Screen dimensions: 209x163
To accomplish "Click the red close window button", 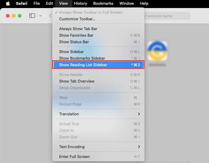I will (8, 16).
